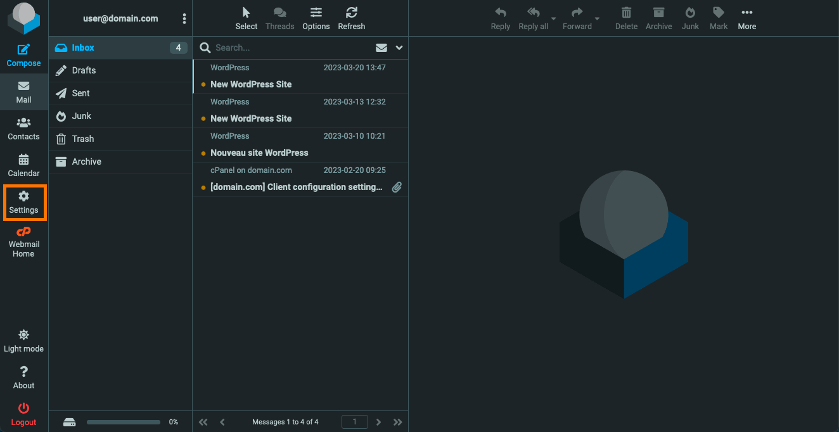839x432 pixels.
Task: Open the More actions menu
Action: point(746,18)
